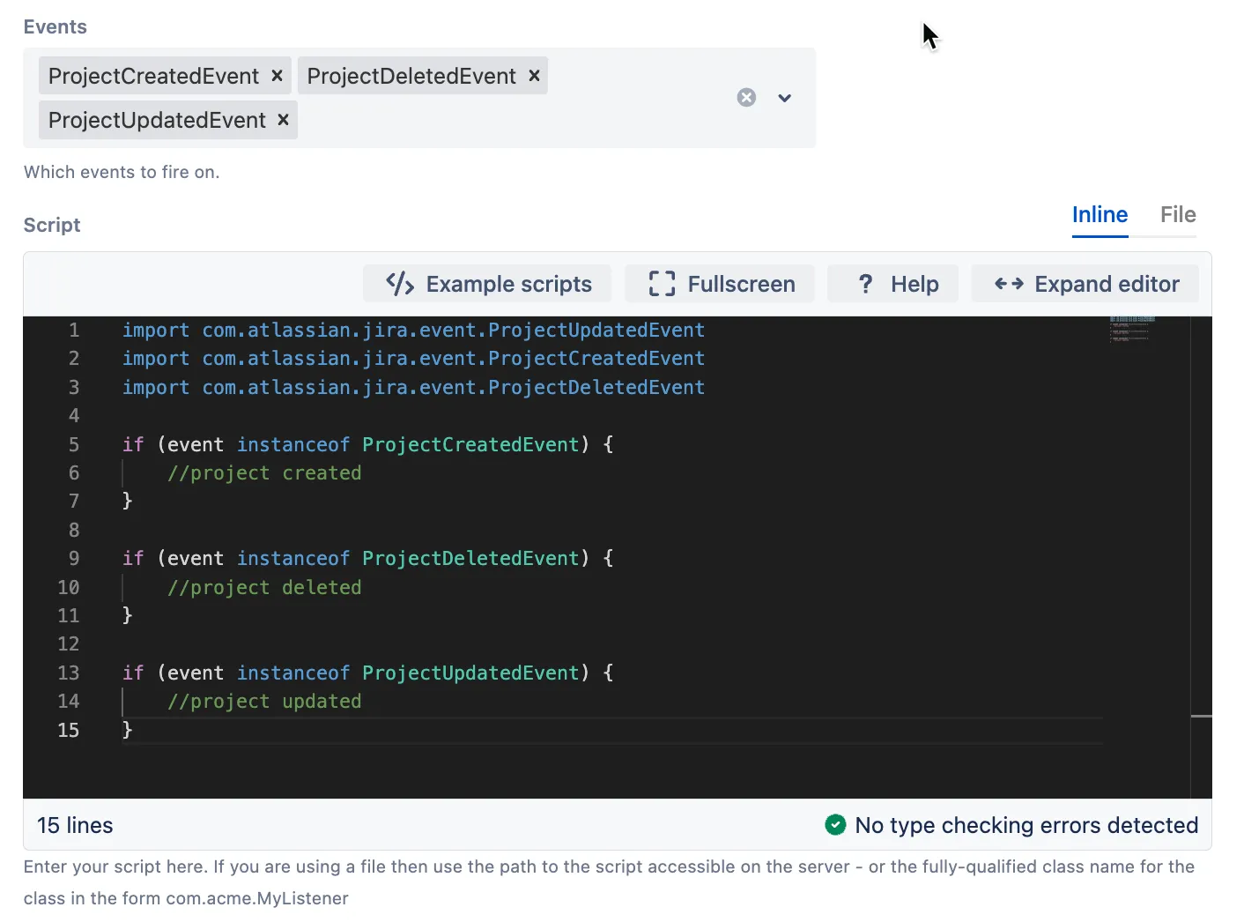Switch to the Inline script tab
Viewport: 1244px width, 922px height.
tap(1100, 215)
